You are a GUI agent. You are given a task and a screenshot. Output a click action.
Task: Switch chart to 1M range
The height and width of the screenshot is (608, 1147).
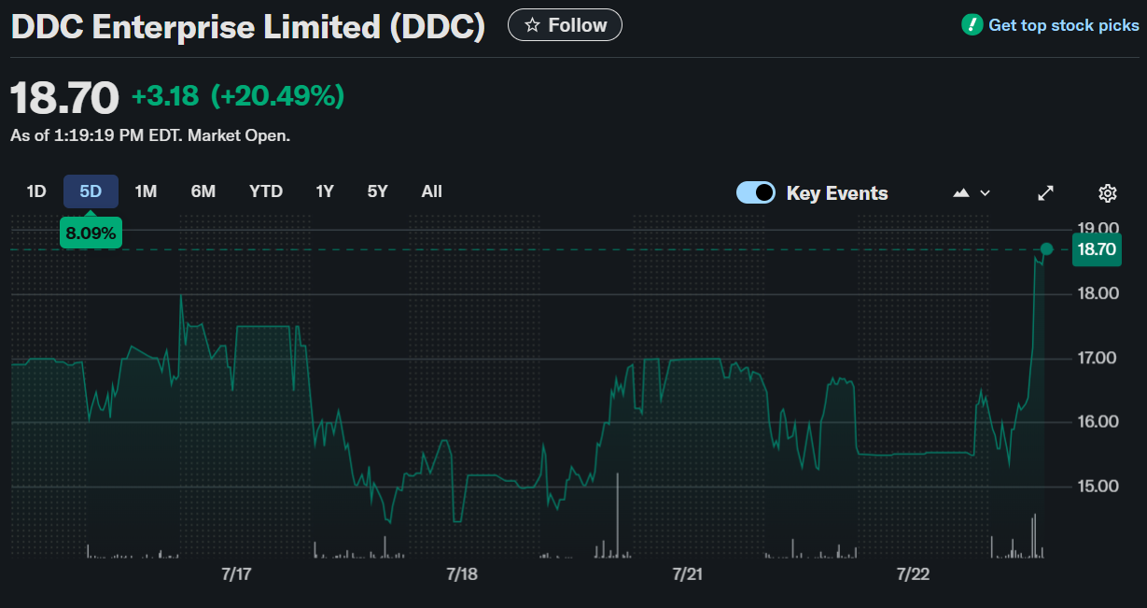point(146,191)
